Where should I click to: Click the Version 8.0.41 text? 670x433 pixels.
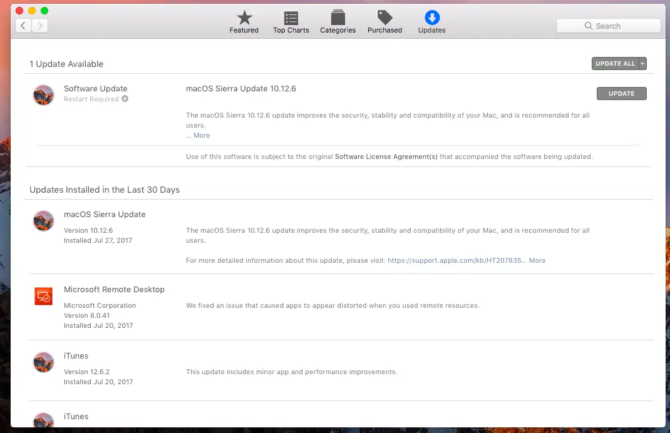pyautogui.click(x=87, y=315)
